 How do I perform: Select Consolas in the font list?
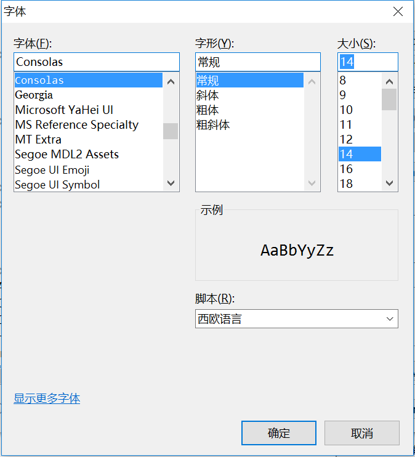coord(89,80)
